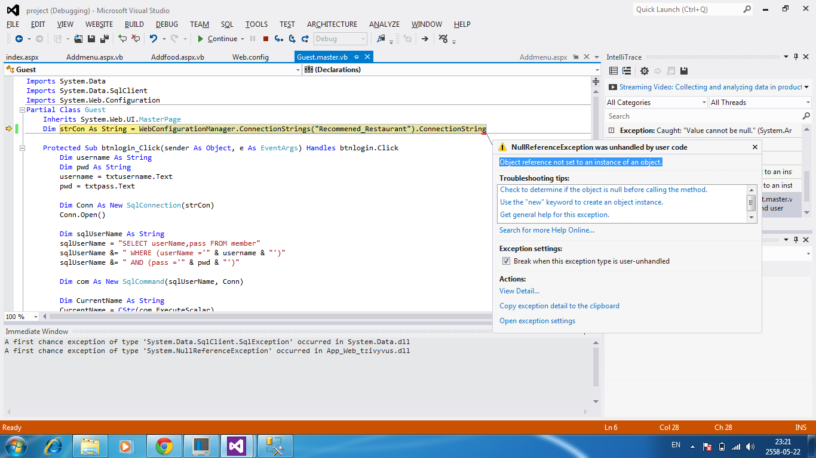The image size is (816, 458).
Task: Open the All Categories dropdown
Action: 656,103
